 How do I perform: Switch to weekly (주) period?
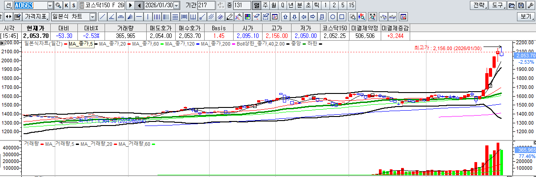(265, 5)
